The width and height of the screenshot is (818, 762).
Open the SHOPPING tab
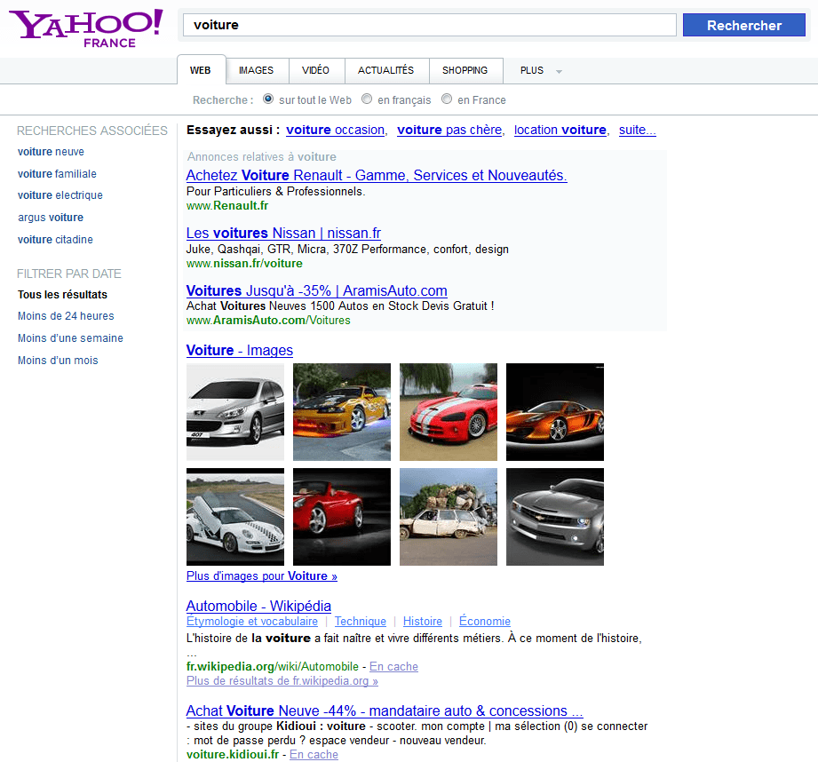pos(465,70)
